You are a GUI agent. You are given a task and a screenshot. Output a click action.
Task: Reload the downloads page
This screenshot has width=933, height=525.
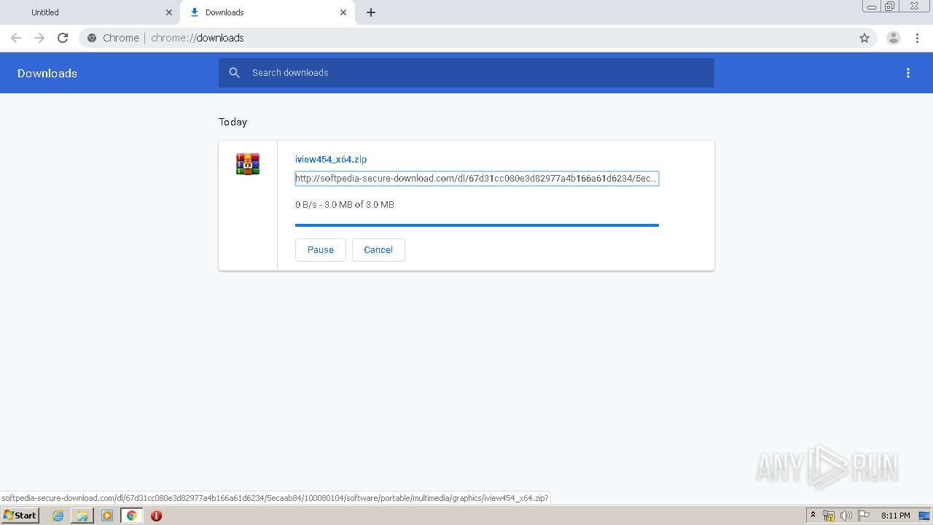63,38
